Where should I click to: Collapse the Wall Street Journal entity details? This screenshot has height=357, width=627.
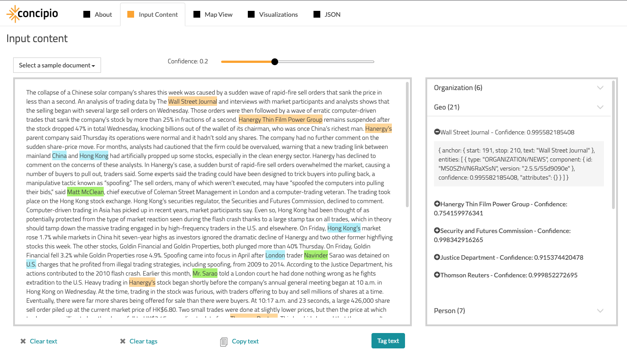pos(437,132)
